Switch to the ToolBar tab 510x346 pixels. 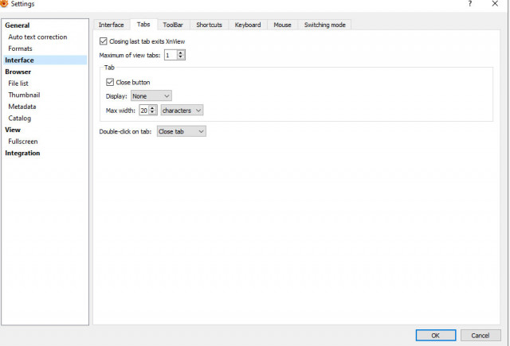click(173, 25)
